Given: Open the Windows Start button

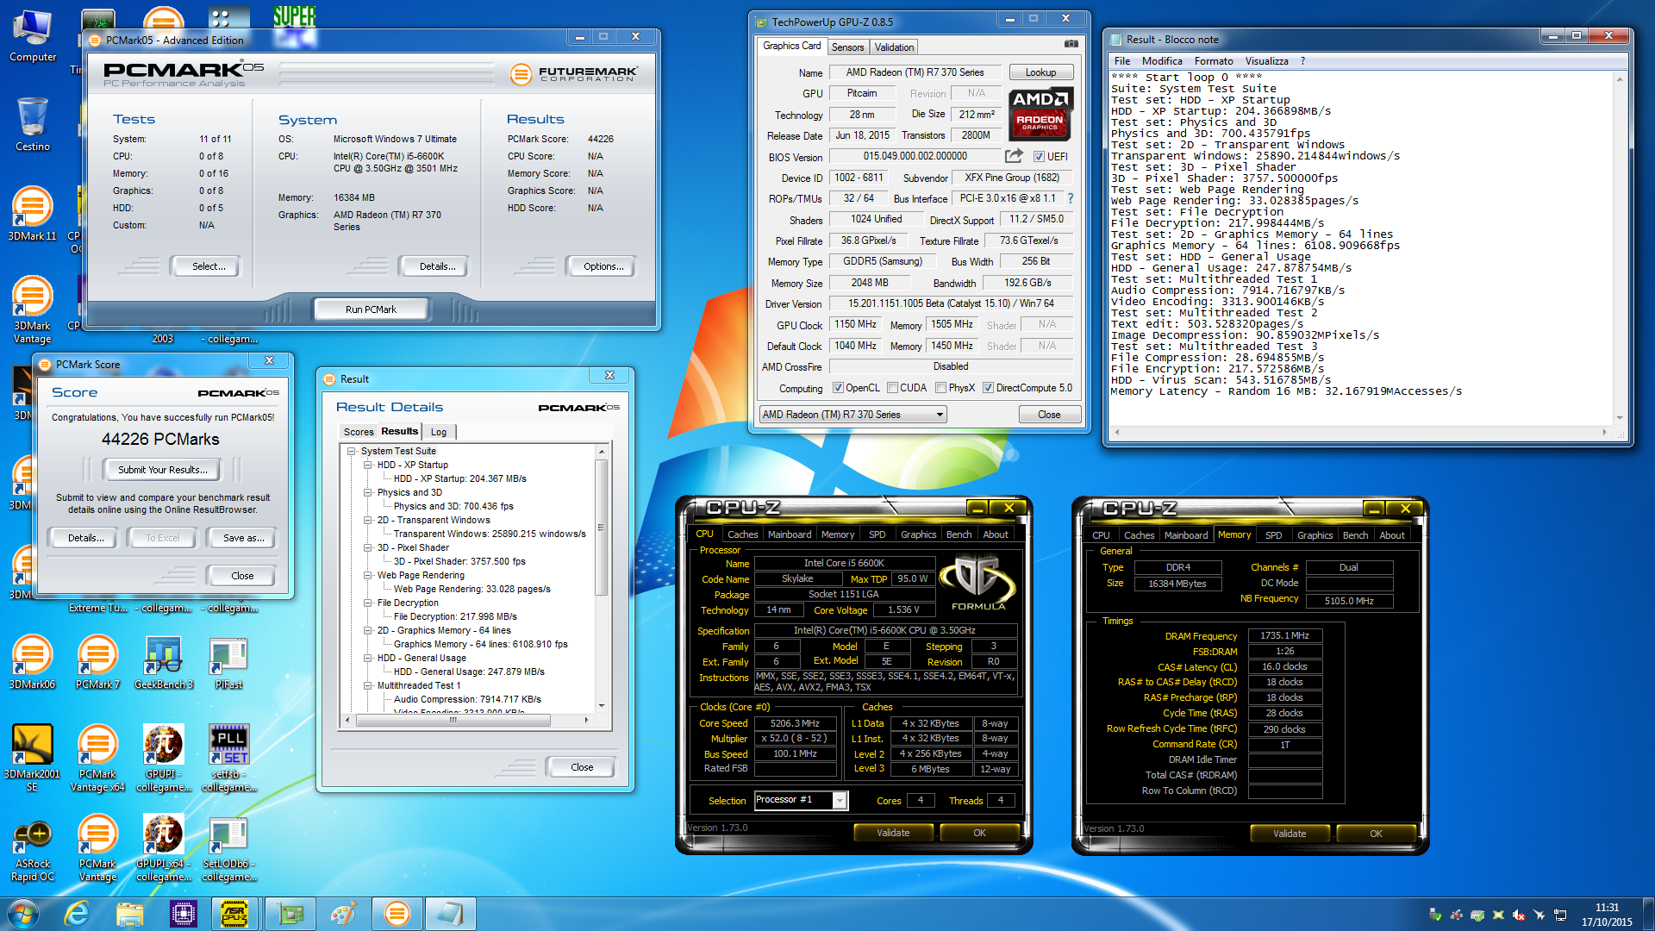Looking at the screenshot, I should pyautogui.click(x=22, y=914).
